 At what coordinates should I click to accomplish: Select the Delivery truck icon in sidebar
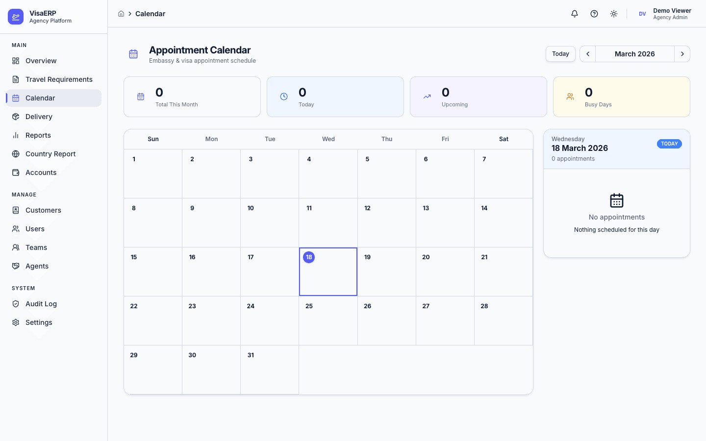[x=15, y=117]
